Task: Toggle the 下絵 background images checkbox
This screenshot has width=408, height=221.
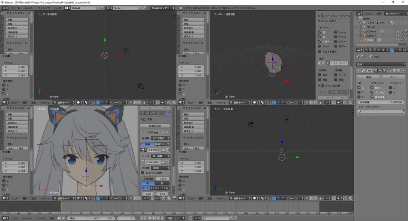Action: [x=145, y=119]
